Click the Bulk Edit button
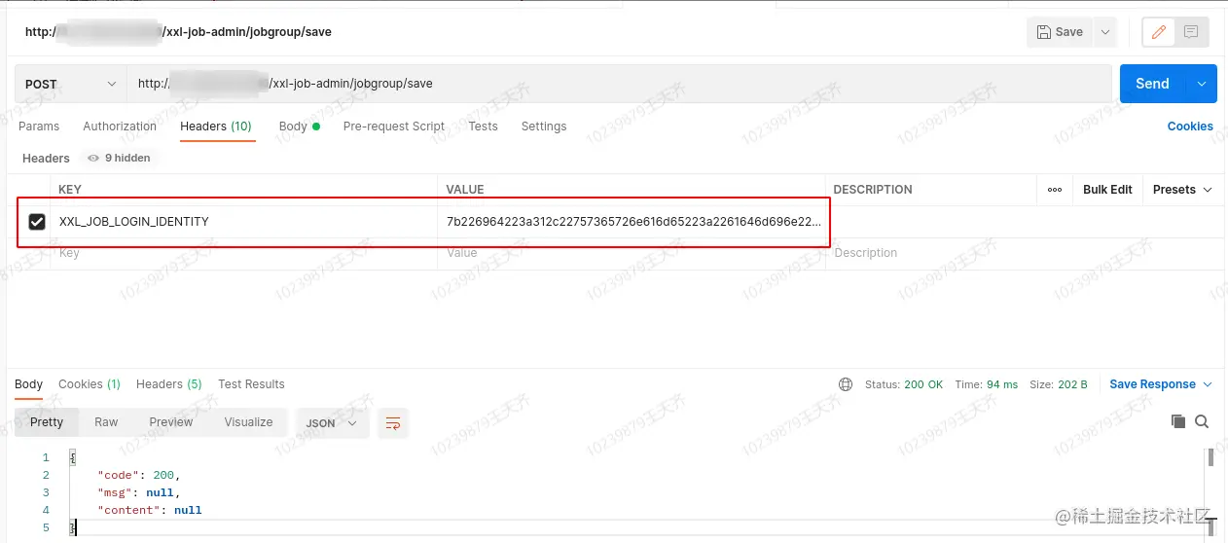1228x543 pixels. pyautogui.click(x=1107, y=190)
